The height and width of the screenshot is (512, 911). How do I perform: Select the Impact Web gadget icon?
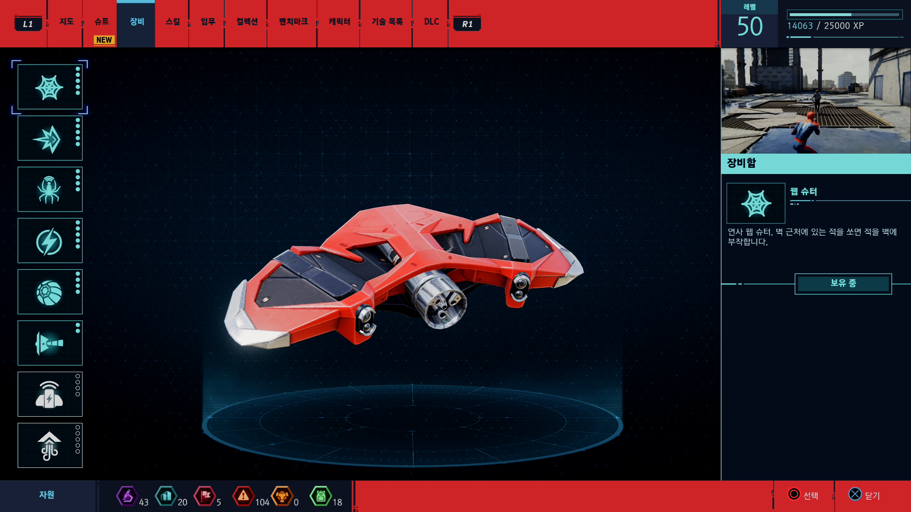click(50, 138)
